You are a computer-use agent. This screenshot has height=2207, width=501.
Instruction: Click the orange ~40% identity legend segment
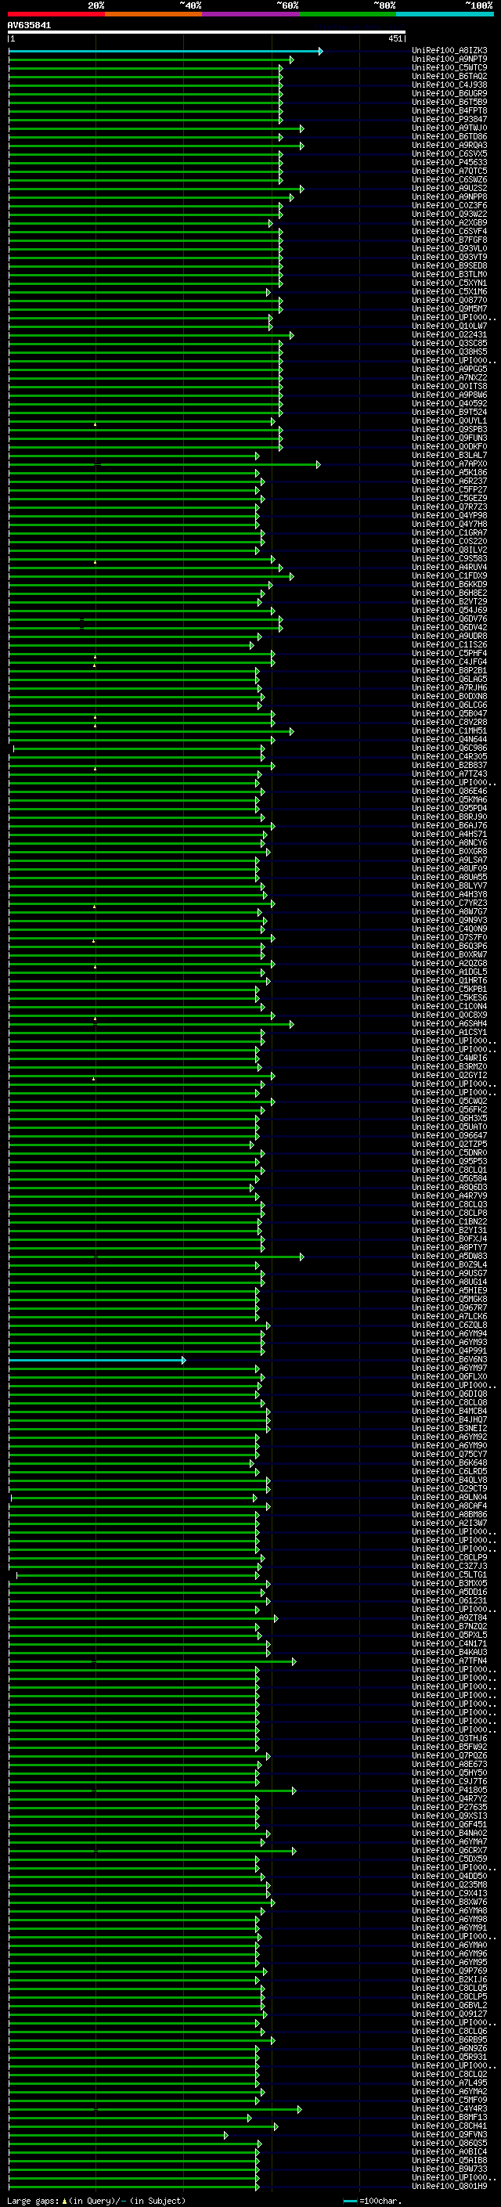click(x=153, y=14)
